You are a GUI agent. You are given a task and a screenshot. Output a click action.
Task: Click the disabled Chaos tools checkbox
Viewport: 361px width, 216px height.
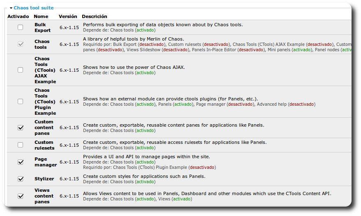(21, 44)
